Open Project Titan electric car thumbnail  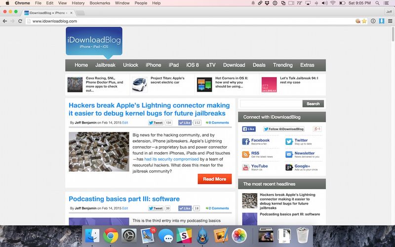pos(140,84)
